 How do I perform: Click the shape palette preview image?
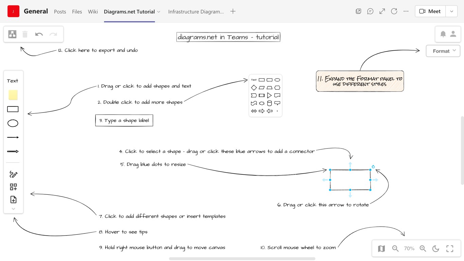(x=265, y=96)
